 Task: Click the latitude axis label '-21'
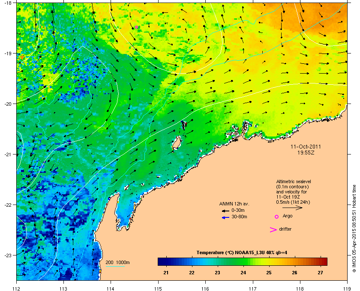(x=8, y=154)
